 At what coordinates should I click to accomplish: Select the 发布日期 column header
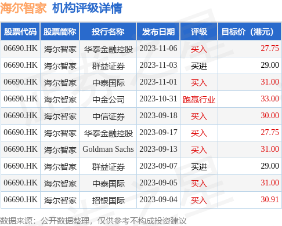[x=158, y=31]
